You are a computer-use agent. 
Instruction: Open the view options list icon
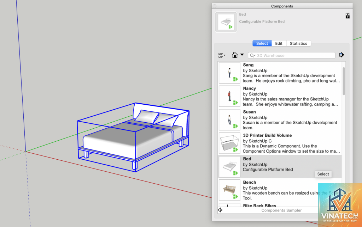pos(221,55)
